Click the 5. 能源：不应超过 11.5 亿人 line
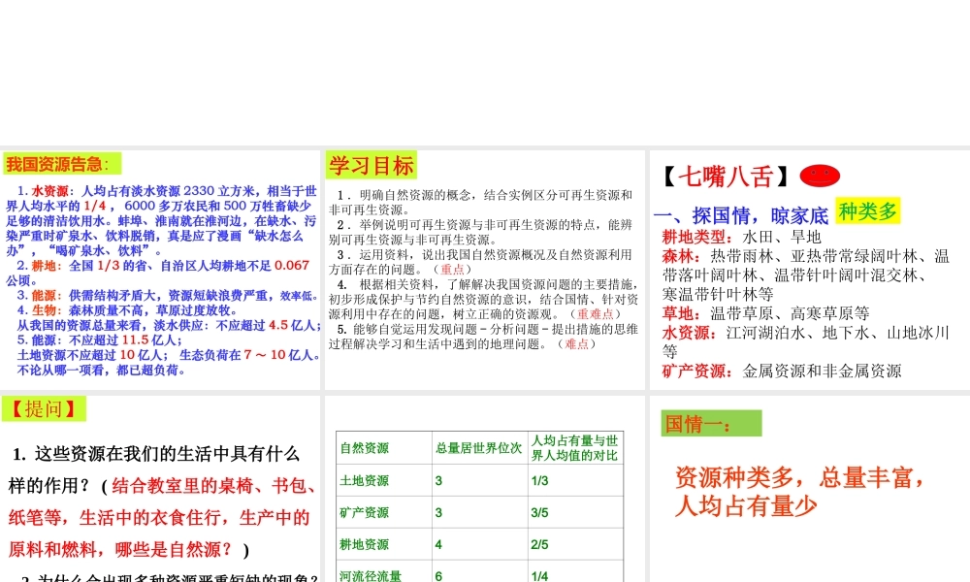This screenshot has width=970, height=582. pyautogui.click(x=100, y=340)
